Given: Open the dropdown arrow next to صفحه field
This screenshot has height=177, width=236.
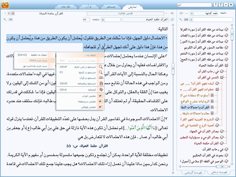Looking at the screenshot, I should pyautogui.click(x=103, y=20).
